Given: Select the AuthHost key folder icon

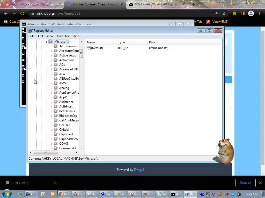Looking at the screenshot, I should pos(56,106).
